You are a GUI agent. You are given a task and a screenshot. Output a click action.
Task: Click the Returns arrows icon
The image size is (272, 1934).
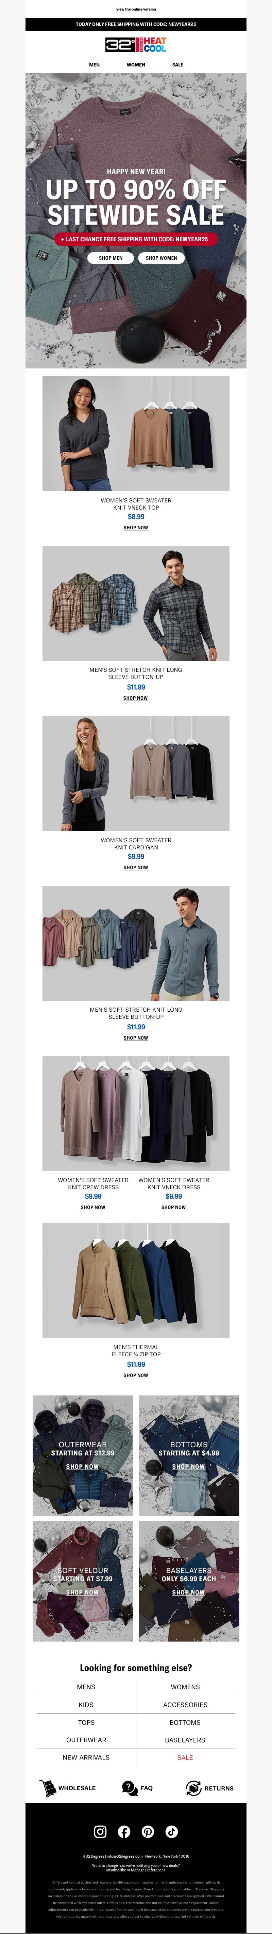coord(193,1787)
